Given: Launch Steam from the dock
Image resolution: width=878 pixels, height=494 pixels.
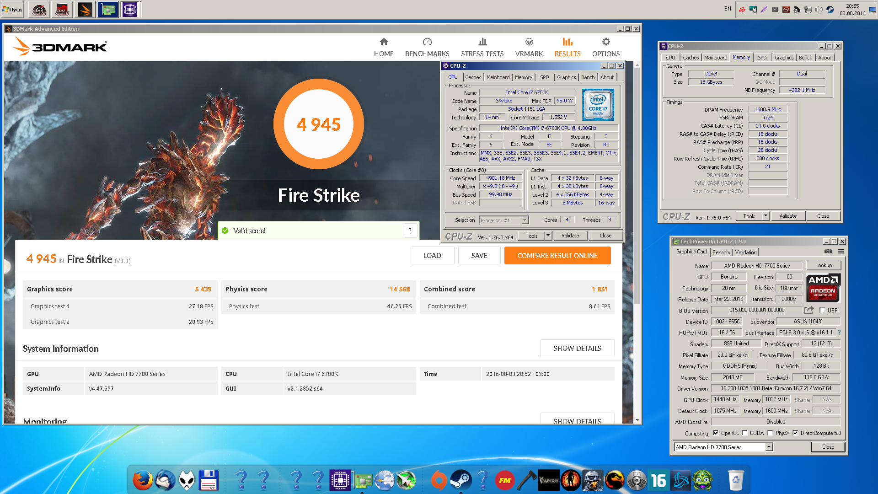Looking at the screenshot, I should pos(460,480).
